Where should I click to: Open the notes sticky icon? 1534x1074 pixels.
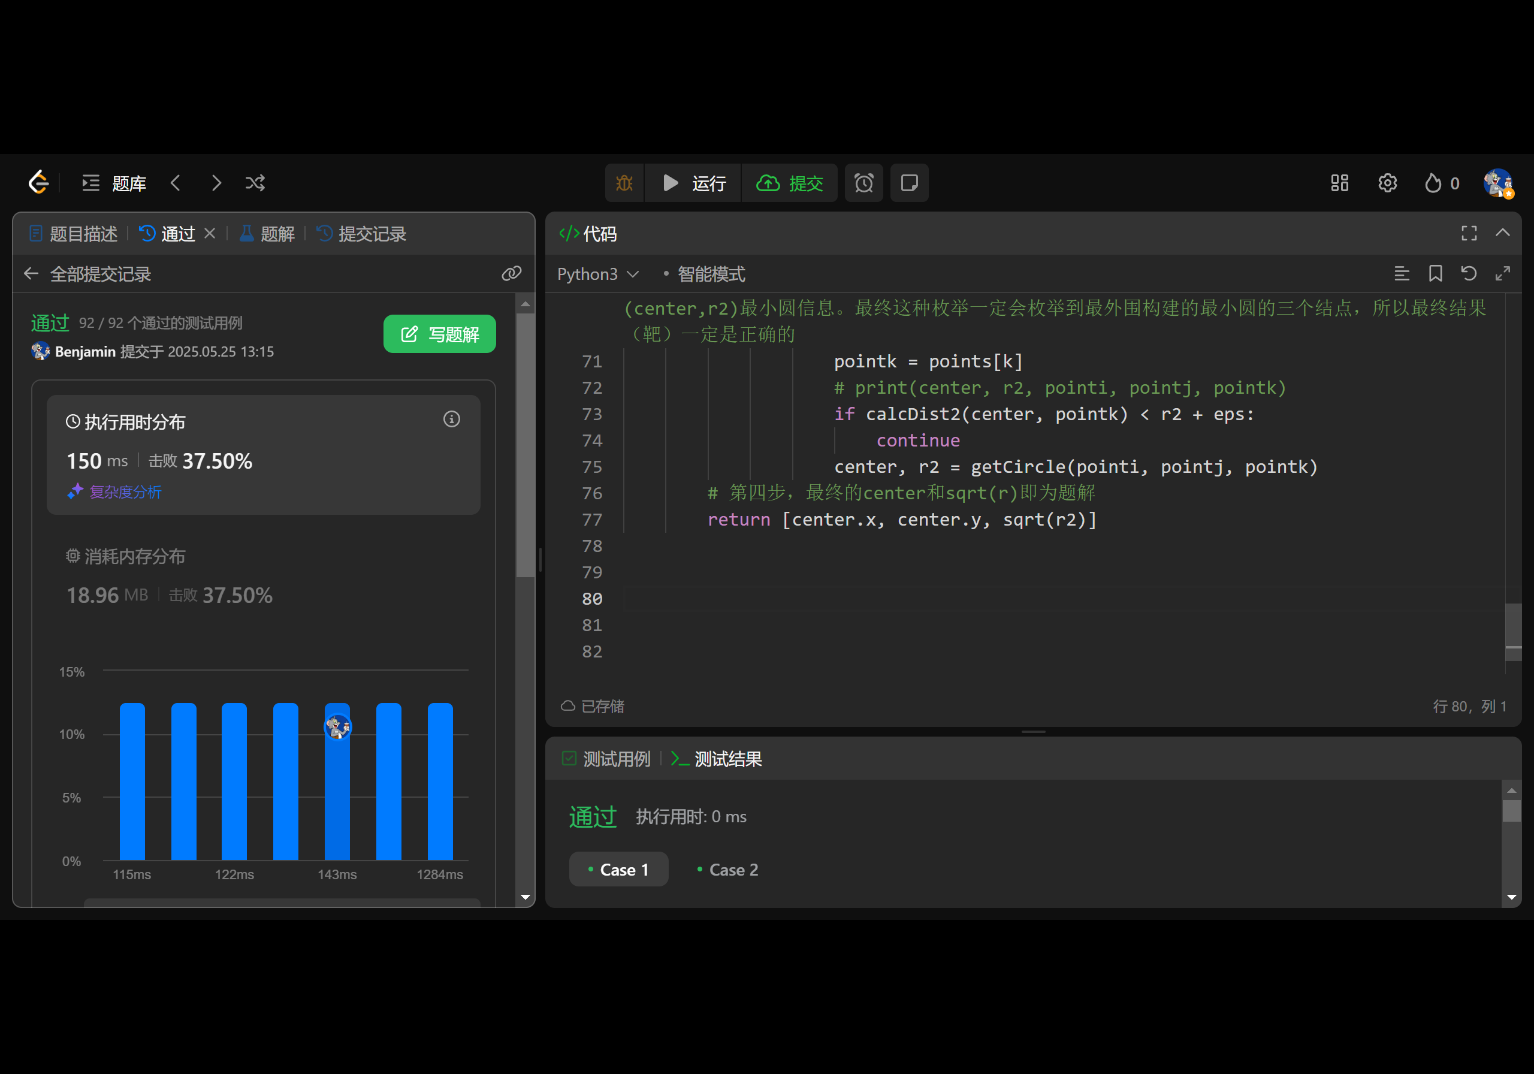(908, 183)
